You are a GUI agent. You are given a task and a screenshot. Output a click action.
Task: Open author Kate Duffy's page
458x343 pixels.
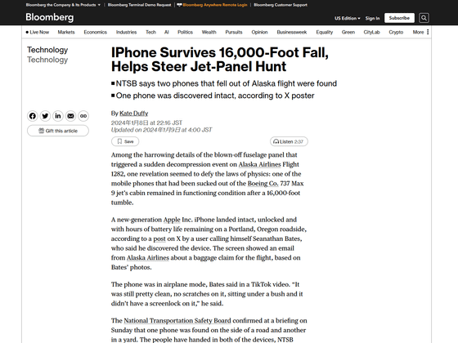coord(134,114)
